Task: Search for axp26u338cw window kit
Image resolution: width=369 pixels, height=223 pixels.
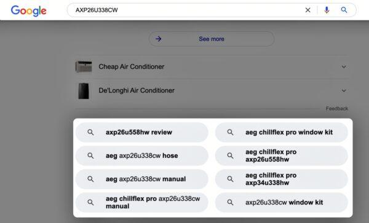Action: pos(282,202)
